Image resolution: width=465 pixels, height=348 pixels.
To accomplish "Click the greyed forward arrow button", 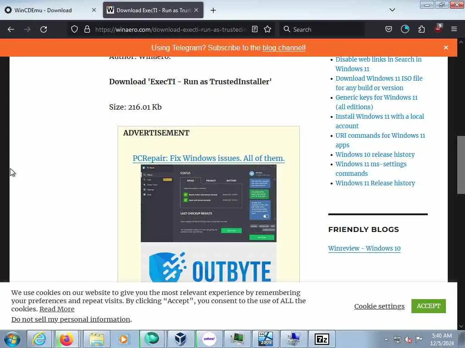I will pyautogui.click(x=27, y=29).
